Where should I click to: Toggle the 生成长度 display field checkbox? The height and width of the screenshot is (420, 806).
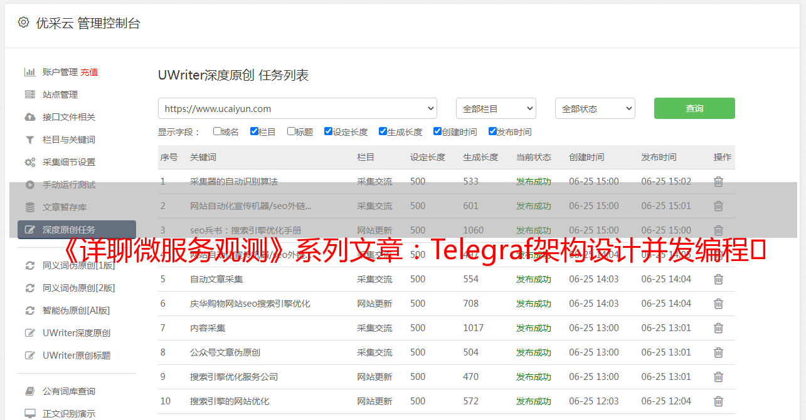[383, 131]
